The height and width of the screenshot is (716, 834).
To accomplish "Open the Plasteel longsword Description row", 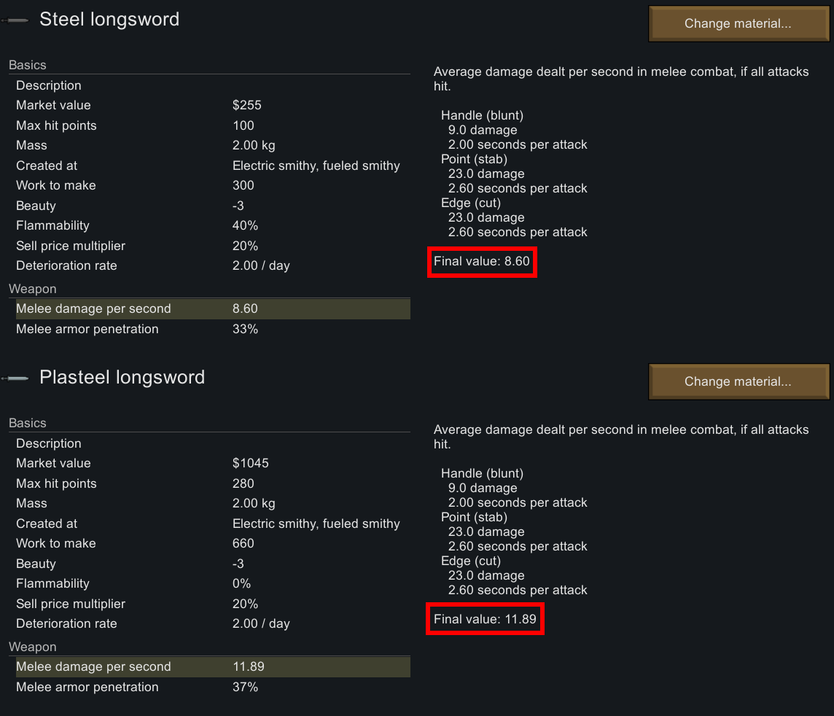I will tap(212, 443).
